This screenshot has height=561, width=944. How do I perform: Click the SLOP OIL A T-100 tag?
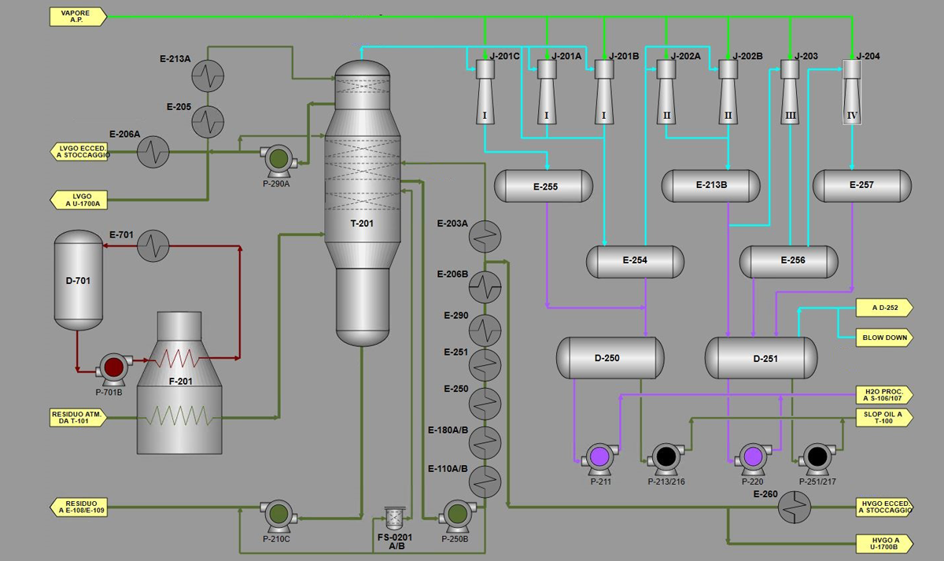point(883,417)
